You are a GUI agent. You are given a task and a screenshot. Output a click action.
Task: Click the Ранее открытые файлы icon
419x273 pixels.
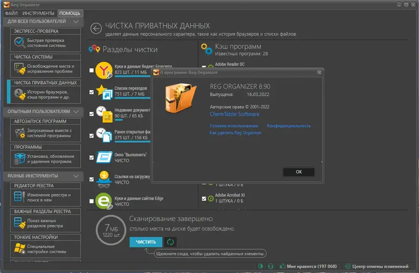[104, 135]
